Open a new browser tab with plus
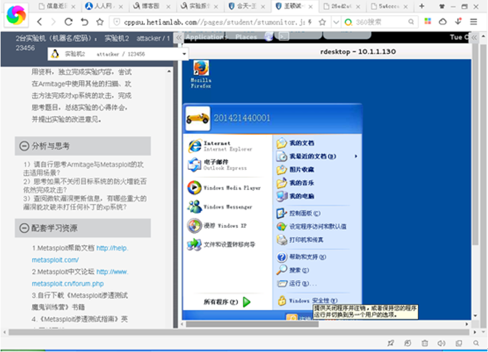 point(422,6)
